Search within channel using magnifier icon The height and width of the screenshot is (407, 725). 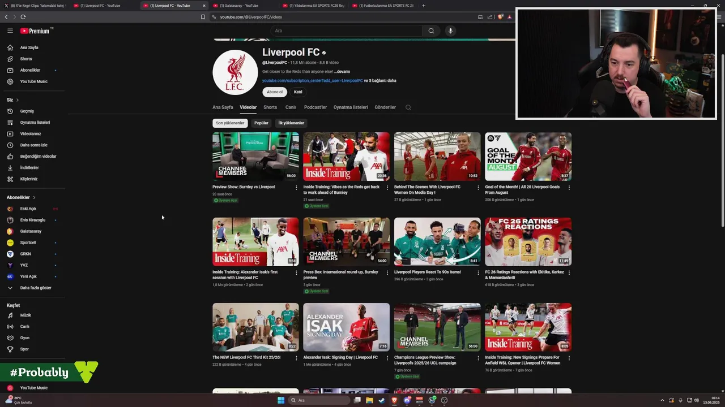tap(408, 107)
